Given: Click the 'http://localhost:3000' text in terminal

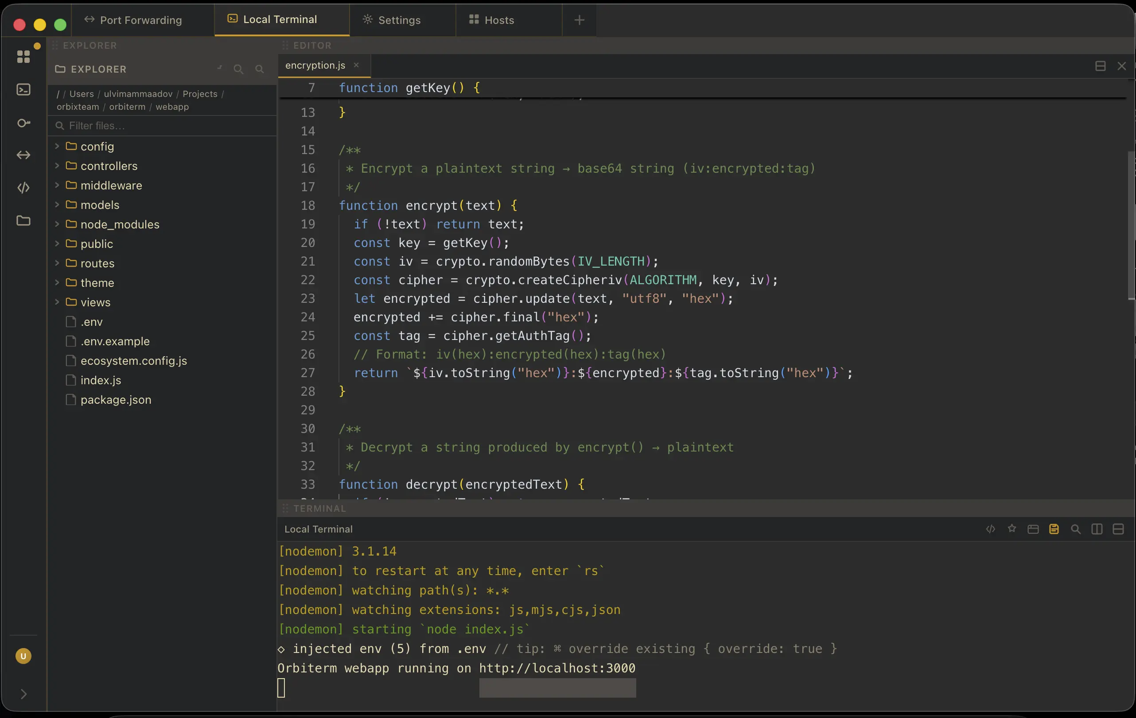Looking at the screenshot, I should coord(557,668).
